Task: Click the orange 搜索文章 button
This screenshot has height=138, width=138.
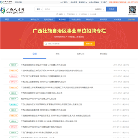Action: coord(89,44)
